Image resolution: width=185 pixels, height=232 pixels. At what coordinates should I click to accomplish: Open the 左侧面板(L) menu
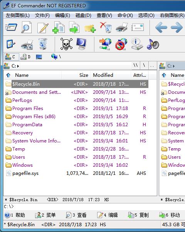(18, 15)
